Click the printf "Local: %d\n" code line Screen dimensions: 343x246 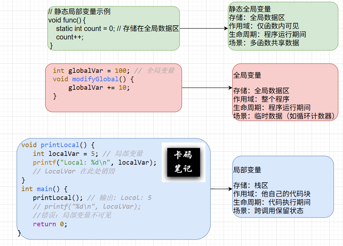click(94, 162)
